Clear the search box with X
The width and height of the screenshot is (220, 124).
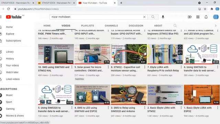pos(144,17)
